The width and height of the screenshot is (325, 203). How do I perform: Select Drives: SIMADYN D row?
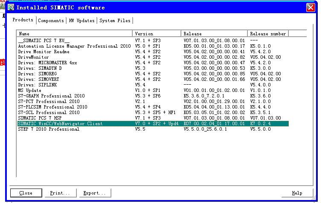tap(153, 68)
